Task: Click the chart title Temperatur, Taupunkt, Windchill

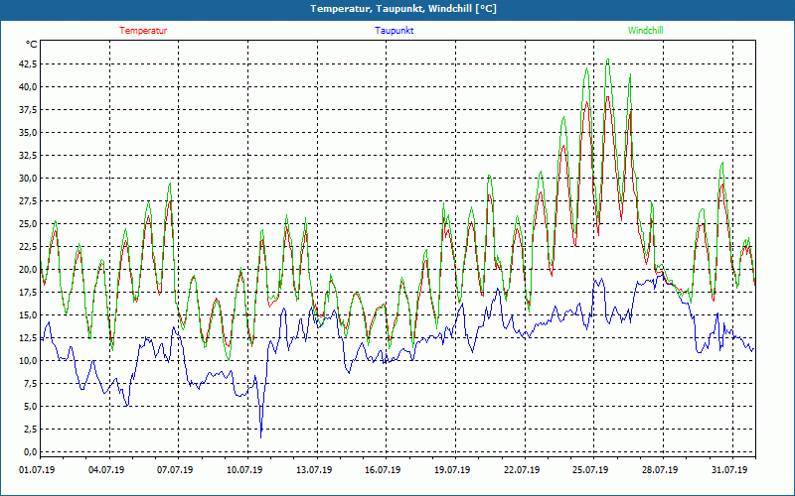Action: 403,9
